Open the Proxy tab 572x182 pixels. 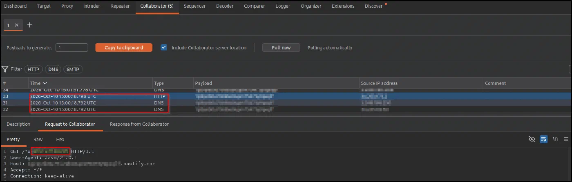click(67, 6)
